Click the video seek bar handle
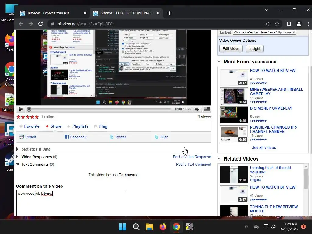The image size is (312, 234). (x=29, y=109)
